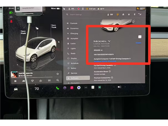Thumbs down the current song

click(x=32, y=81)
